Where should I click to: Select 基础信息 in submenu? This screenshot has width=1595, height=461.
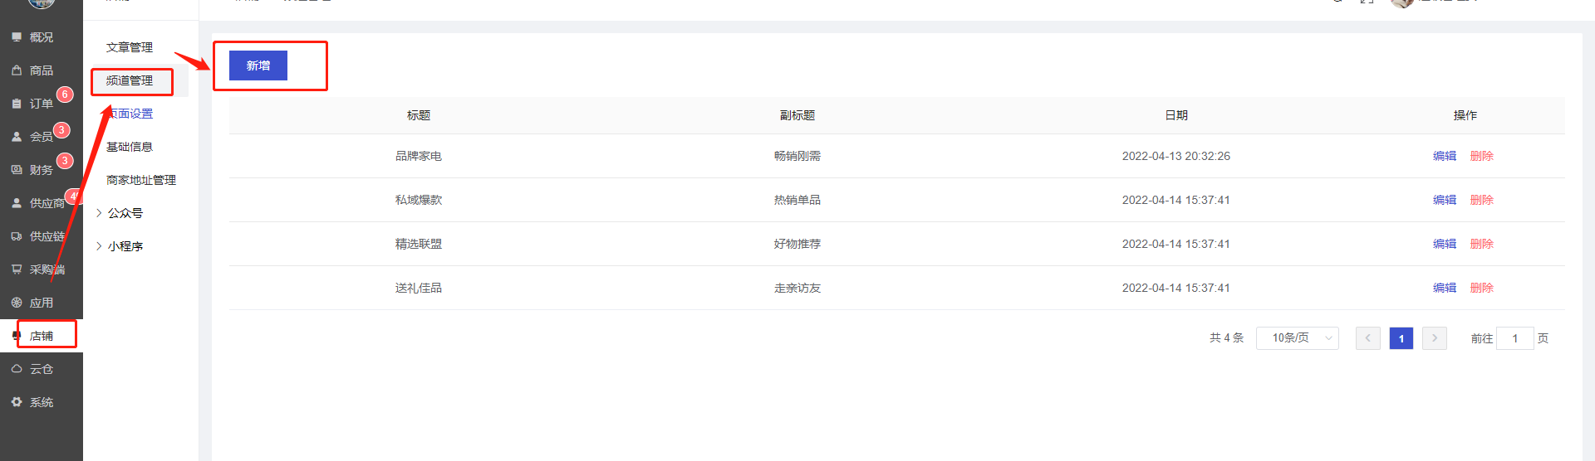(x=130, y=147)
